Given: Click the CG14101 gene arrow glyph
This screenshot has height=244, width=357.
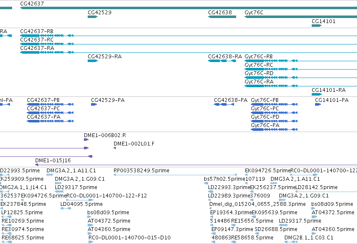Looking at the screenshot, I should [x=317, y=26].
